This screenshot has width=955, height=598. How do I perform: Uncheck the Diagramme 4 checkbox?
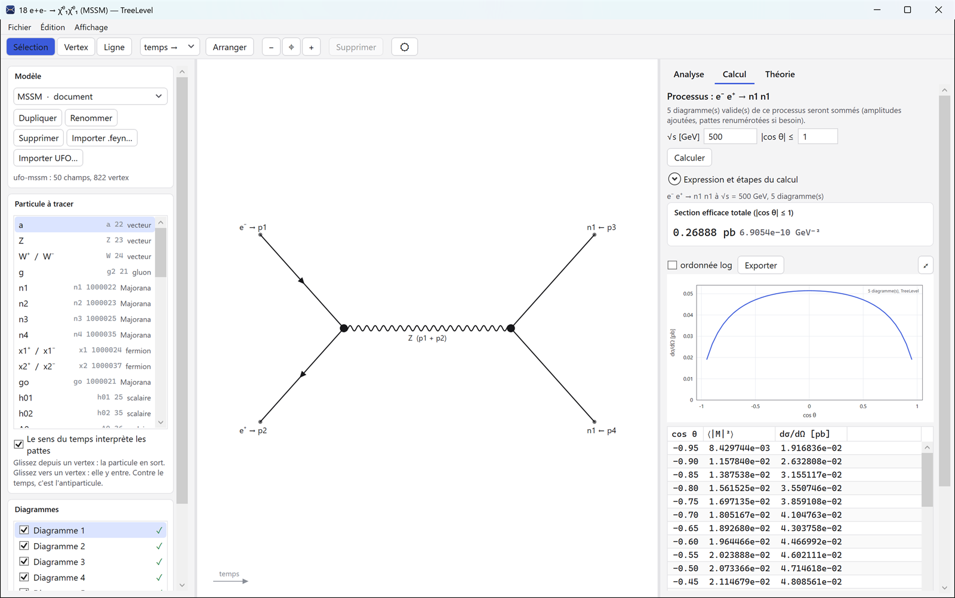(x=24, y=577)
